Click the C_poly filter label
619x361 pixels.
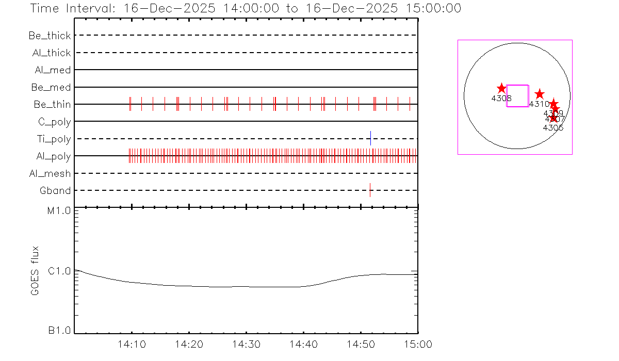click(53, 122)
